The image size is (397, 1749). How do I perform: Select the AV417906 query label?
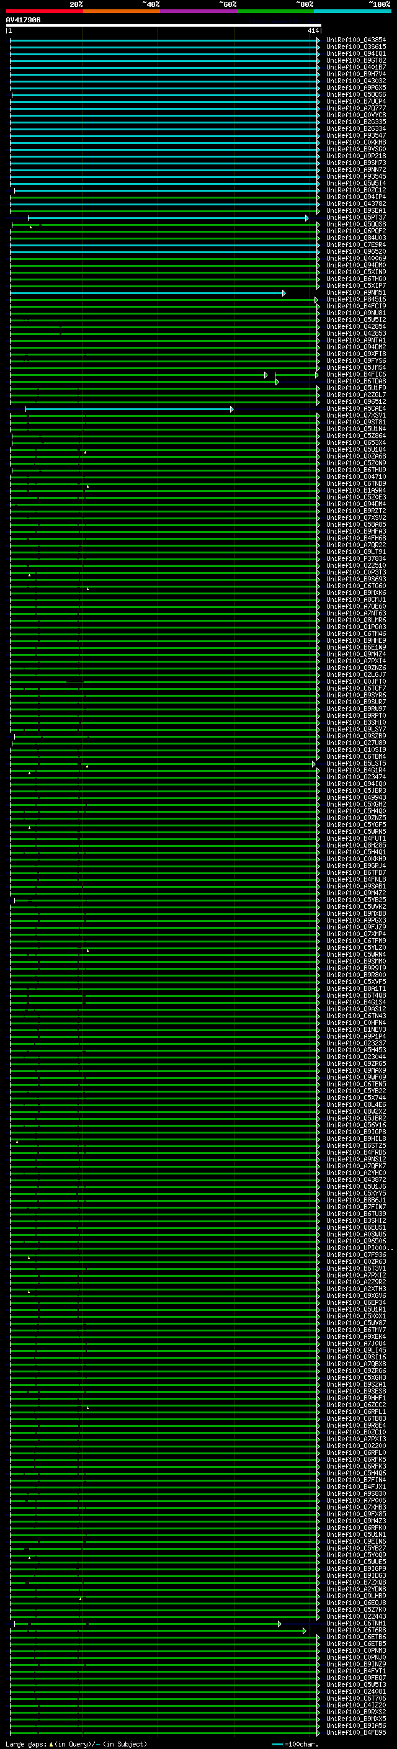click(x=23, y=20)
